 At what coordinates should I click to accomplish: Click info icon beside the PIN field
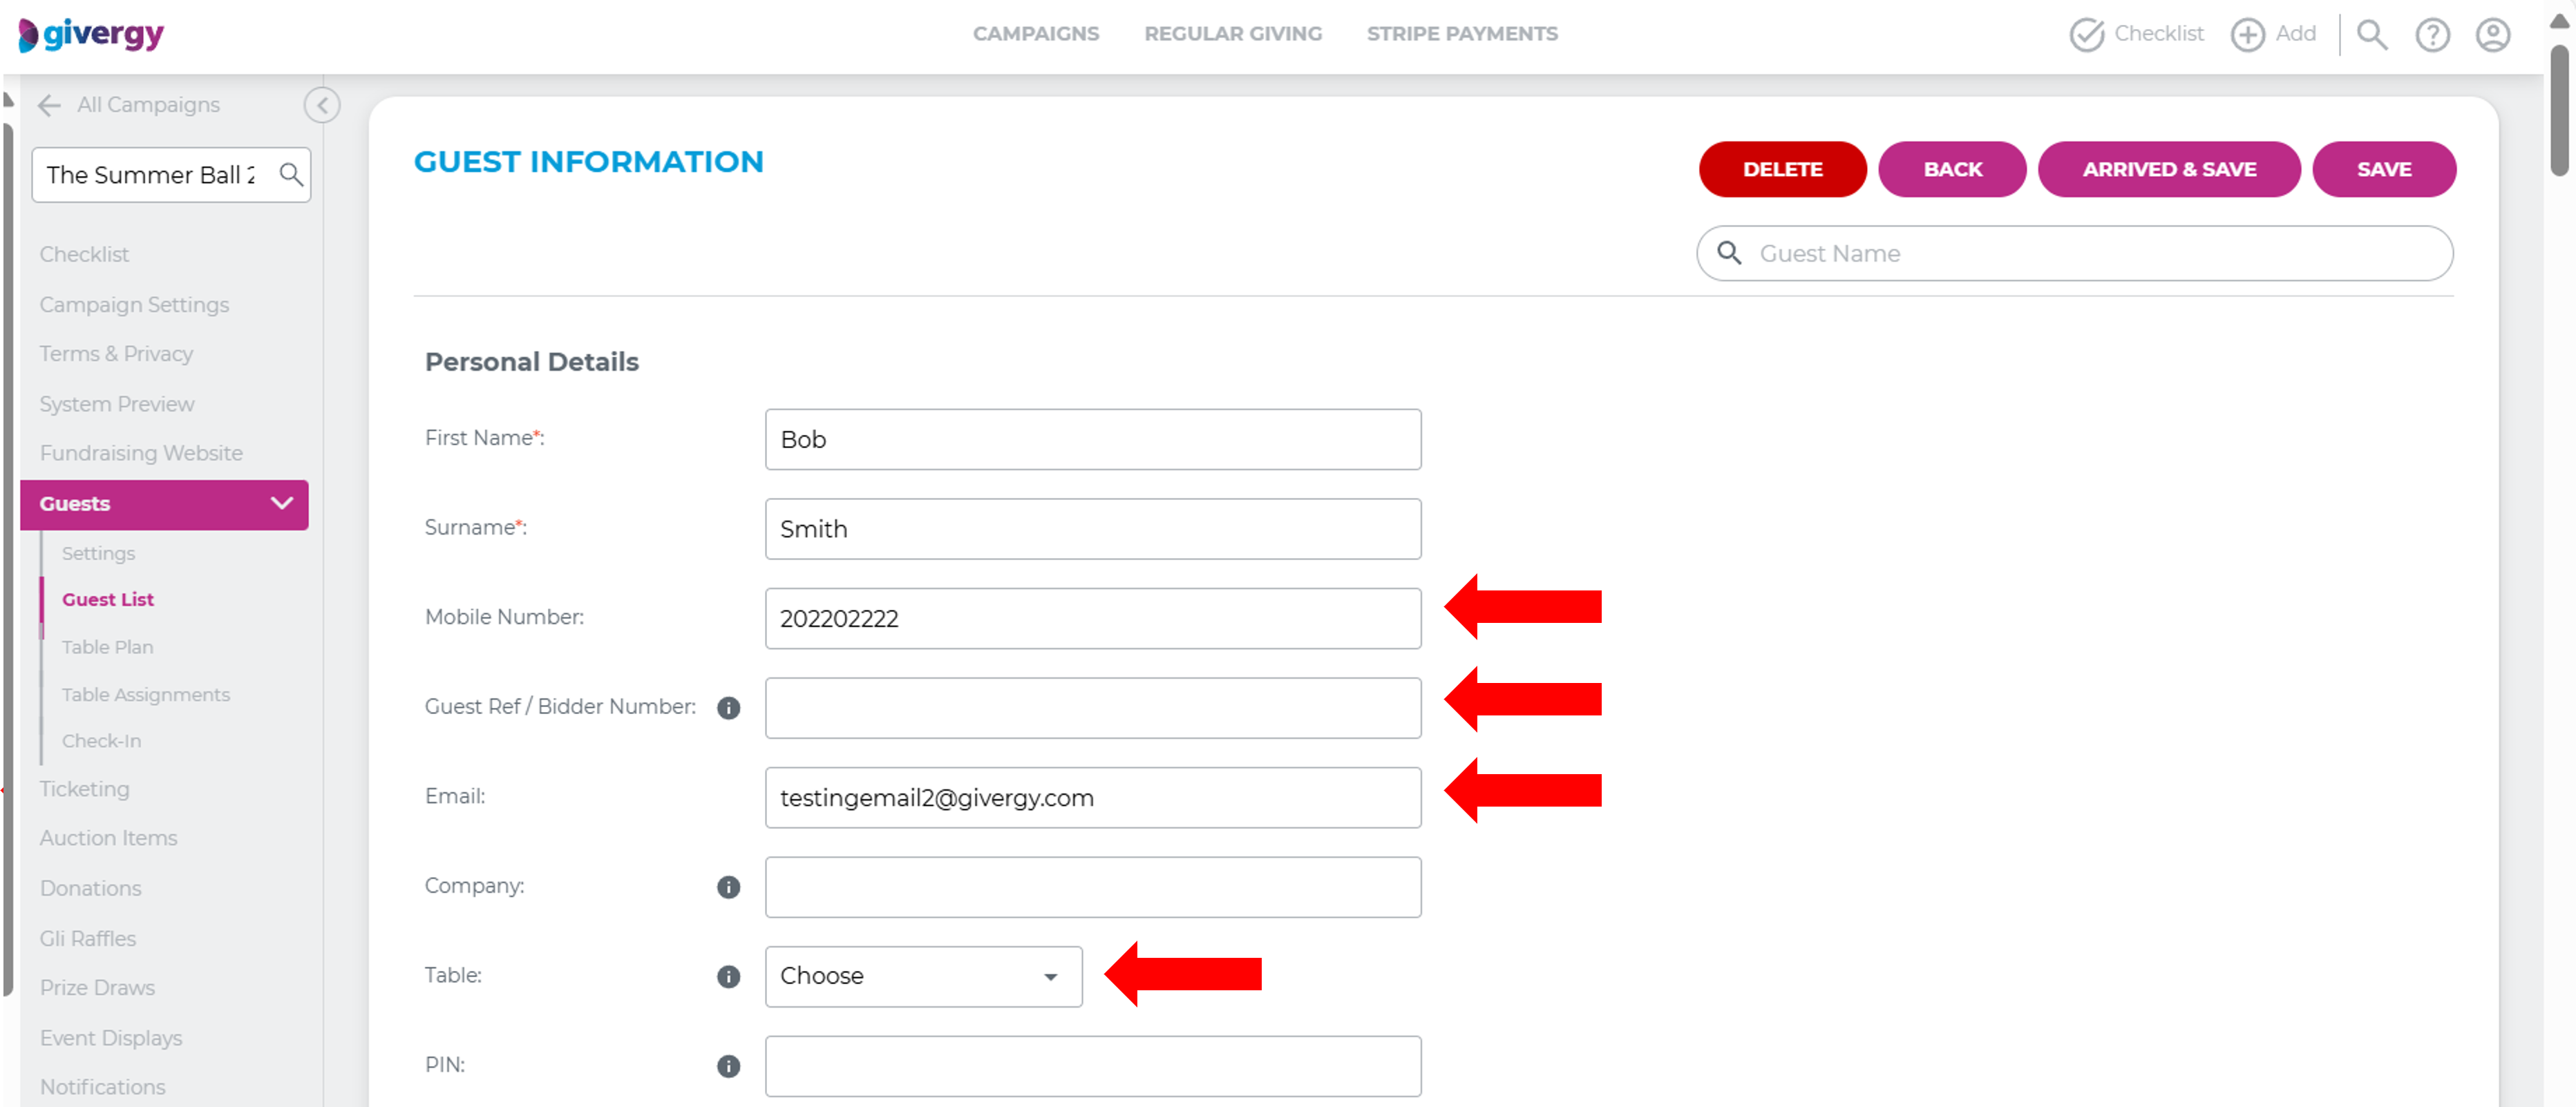(x=729, y=1066)
